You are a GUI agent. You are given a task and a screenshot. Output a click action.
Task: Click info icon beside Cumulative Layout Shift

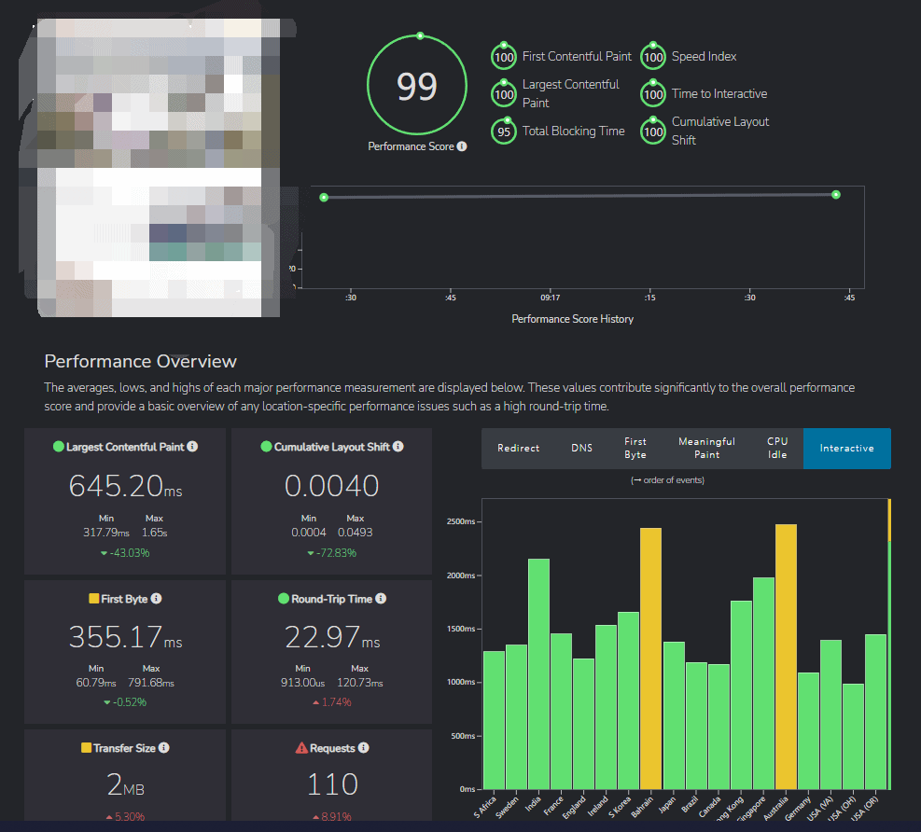coord(398,447)
